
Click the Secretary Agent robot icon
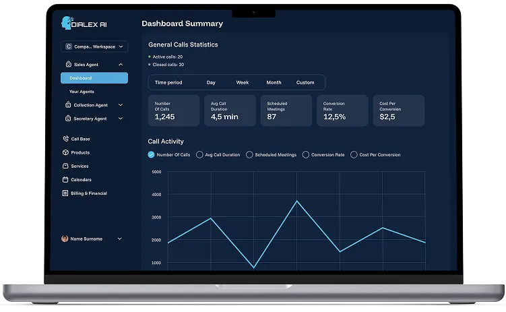pyautogui.click(x=68, y=119)
